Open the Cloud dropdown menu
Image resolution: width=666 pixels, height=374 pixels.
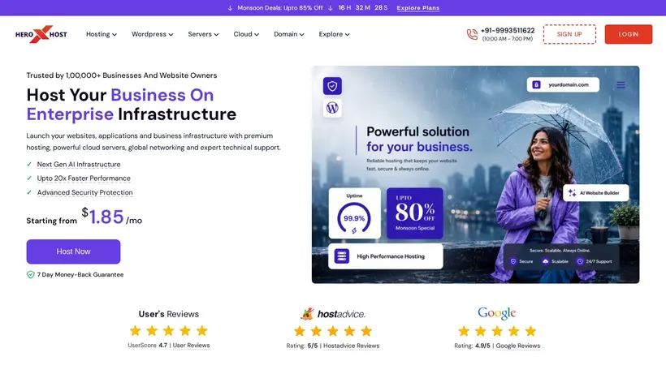(246, 34)
